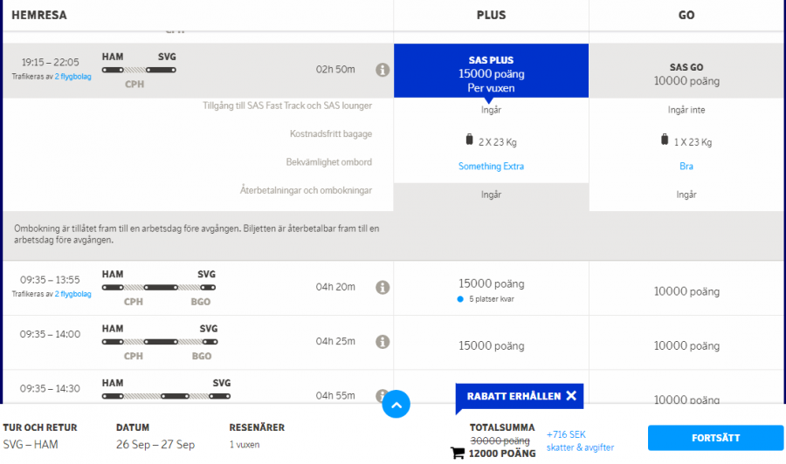Click info icon for 09:35 – 13:55 flight
This screenshot has height=464, width=786.
[383, 287]
